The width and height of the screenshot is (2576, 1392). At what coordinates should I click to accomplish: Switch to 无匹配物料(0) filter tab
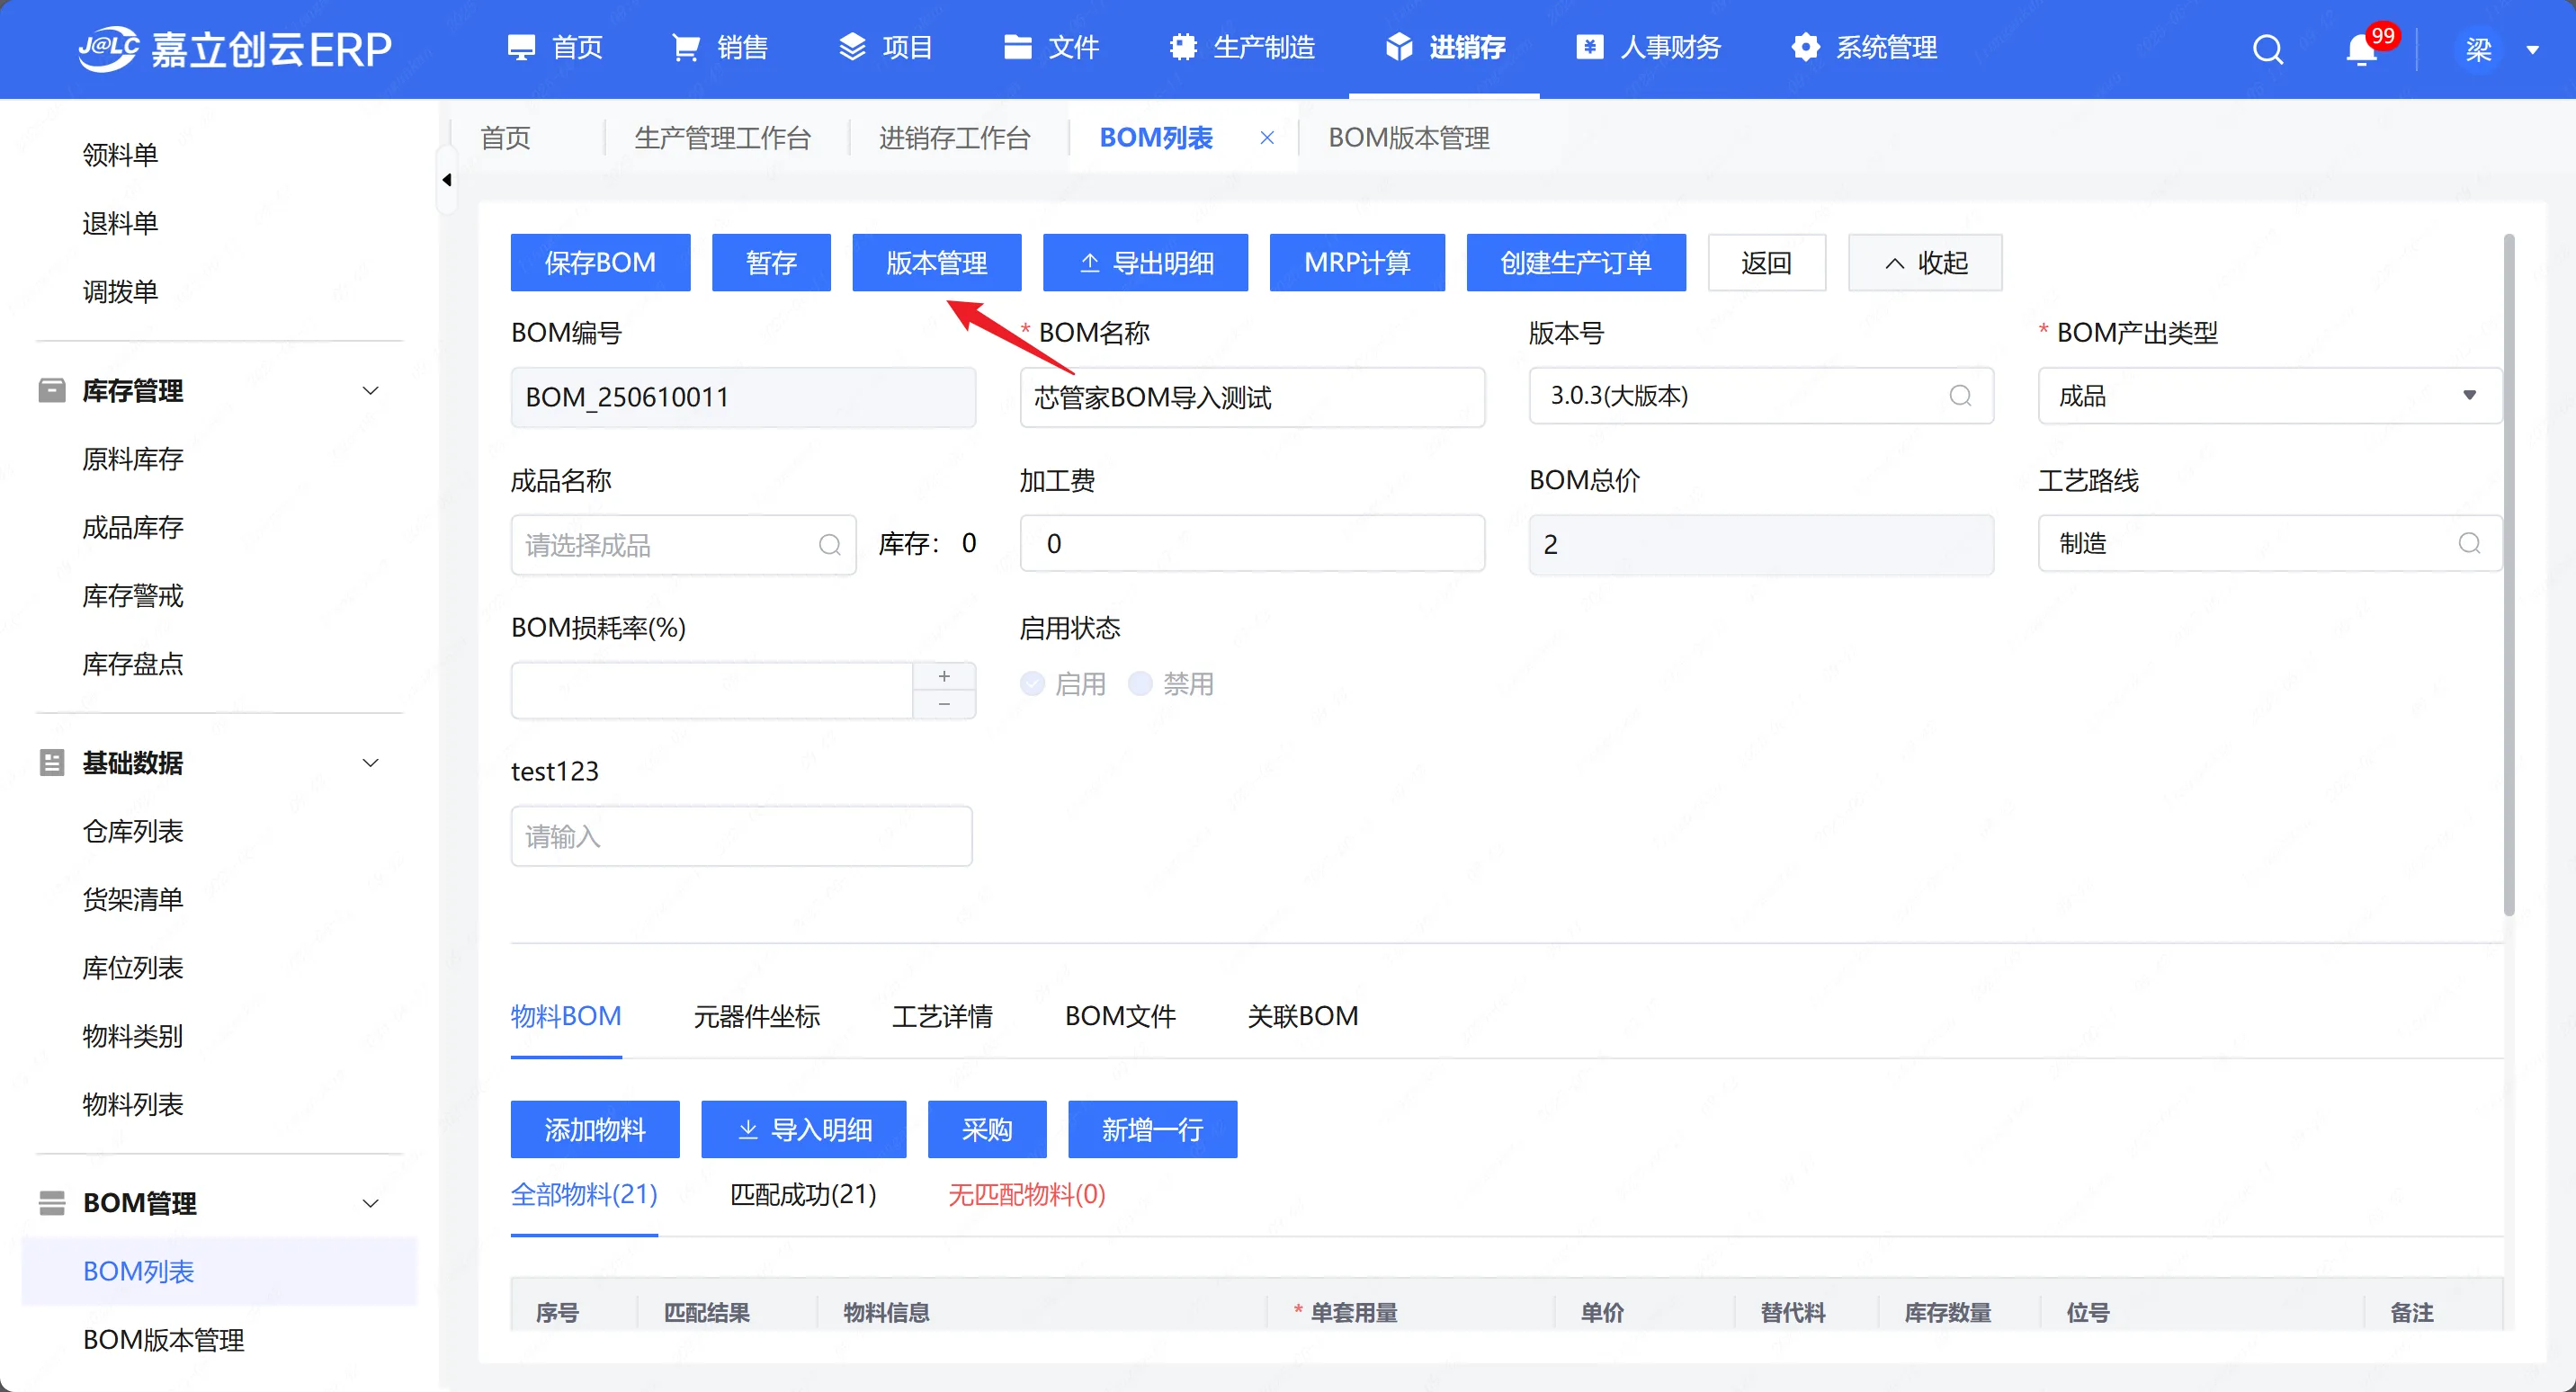coord(1026,1195)
